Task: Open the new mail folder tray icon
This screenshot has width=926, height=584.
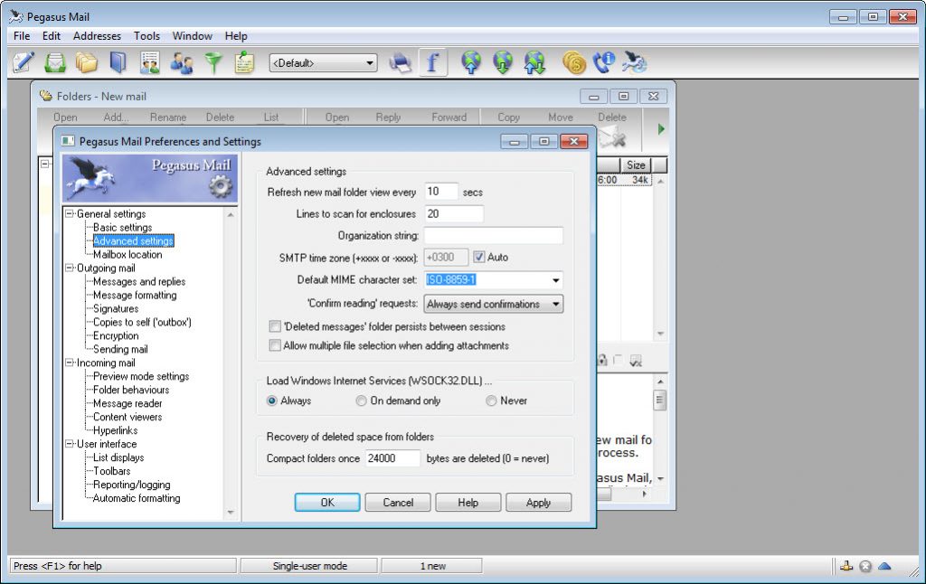Action: pos(55,62)
